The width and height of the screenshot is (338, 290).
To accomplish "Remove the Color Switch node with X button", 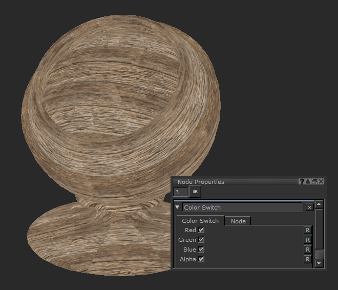I will coord(309,208).
